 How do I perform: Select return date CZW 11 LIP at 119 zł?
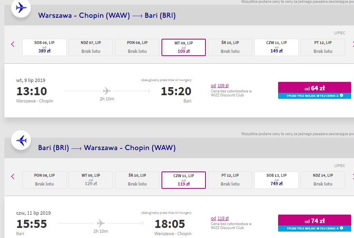coord(184,180)
